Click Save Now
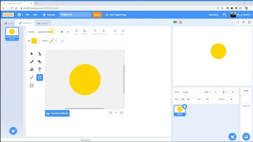 click(213, 15)
